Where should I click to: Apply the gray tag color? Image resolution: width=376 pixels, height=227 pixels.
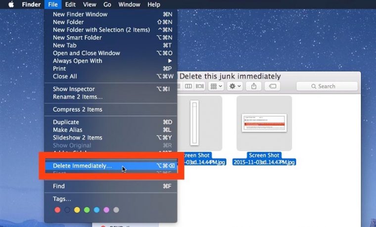click(x=116, y=210)
